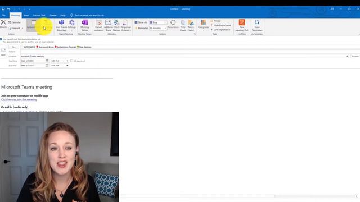Click the Rooms... button
This screenshot has width=360, height=202.
pyautogui.click(x=355, y=56)
